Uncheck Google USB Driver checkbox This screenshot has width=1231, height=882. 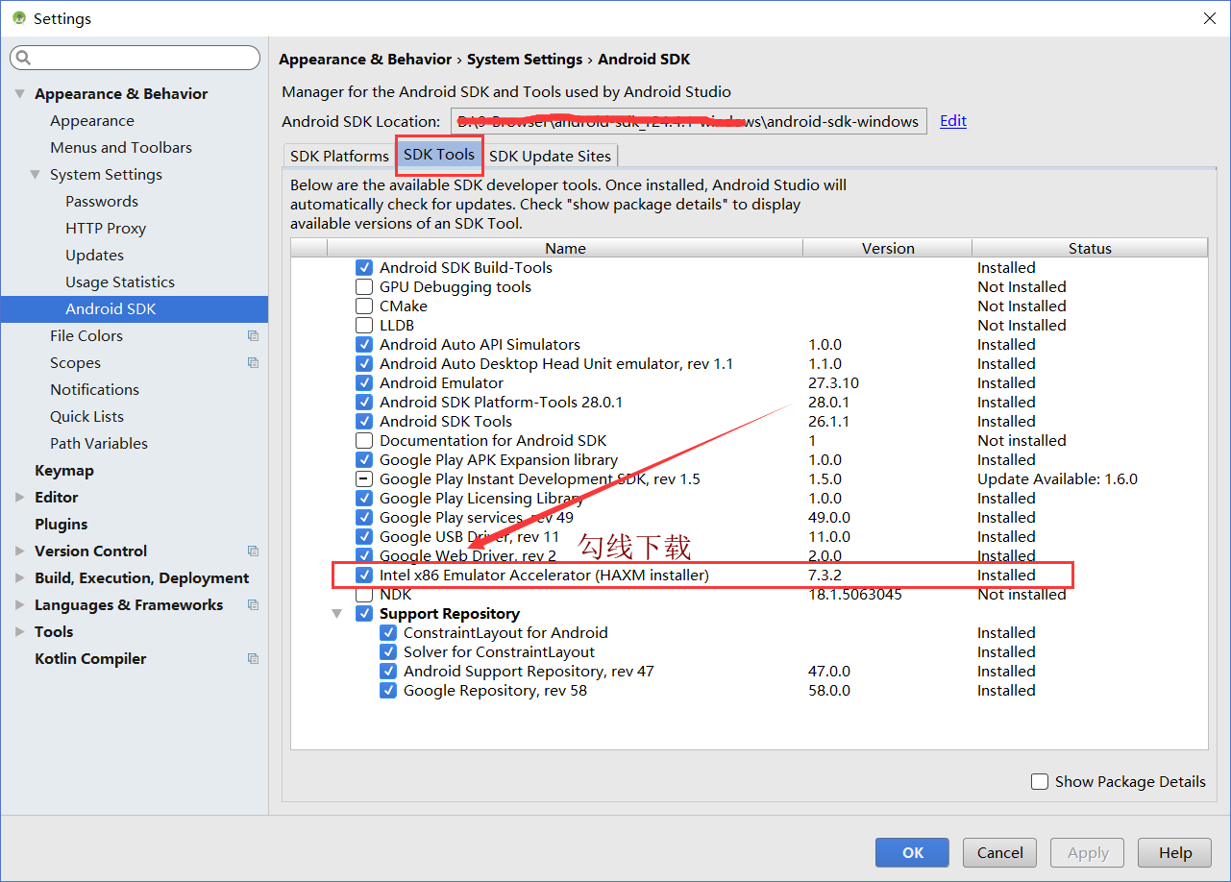click(x=364, y=537)
